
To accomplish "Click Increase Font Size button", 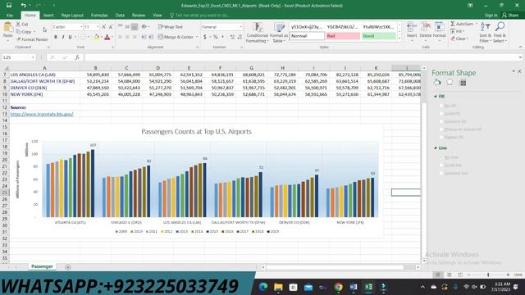I will pyautogui.click(x=104, y=27).
